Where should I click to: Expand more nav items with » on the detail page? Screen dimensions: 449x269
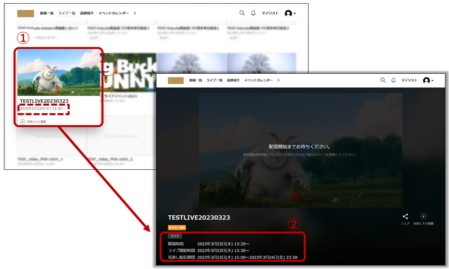click(x=278, y=80)
